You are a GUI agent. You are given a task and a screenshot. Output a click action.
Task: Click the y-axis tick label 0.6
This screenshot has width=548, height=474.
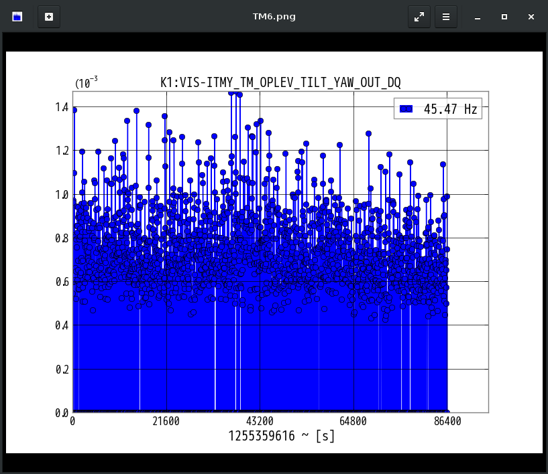[x=62, y=282]
